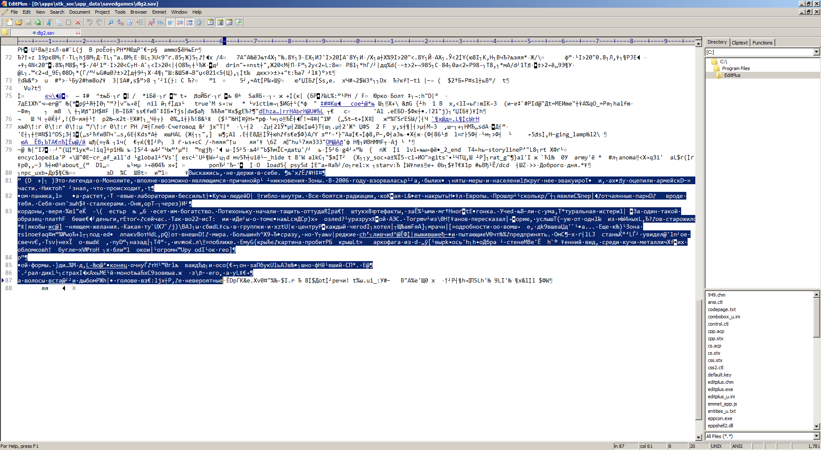The image size is (821, 450).
Task: Open Preferences gear icon
Action: [x=199, y=22]
